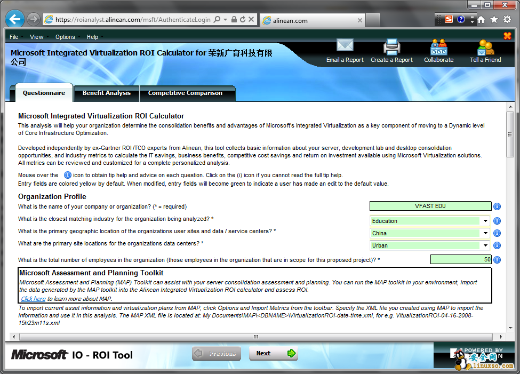
Task: Open Create a Report printer icon
Action: point(391,46)
